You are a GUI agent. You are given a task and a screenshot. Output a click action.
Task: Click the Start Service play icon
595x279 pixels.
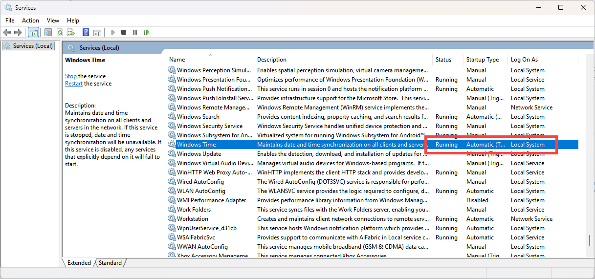click(113, 32)
